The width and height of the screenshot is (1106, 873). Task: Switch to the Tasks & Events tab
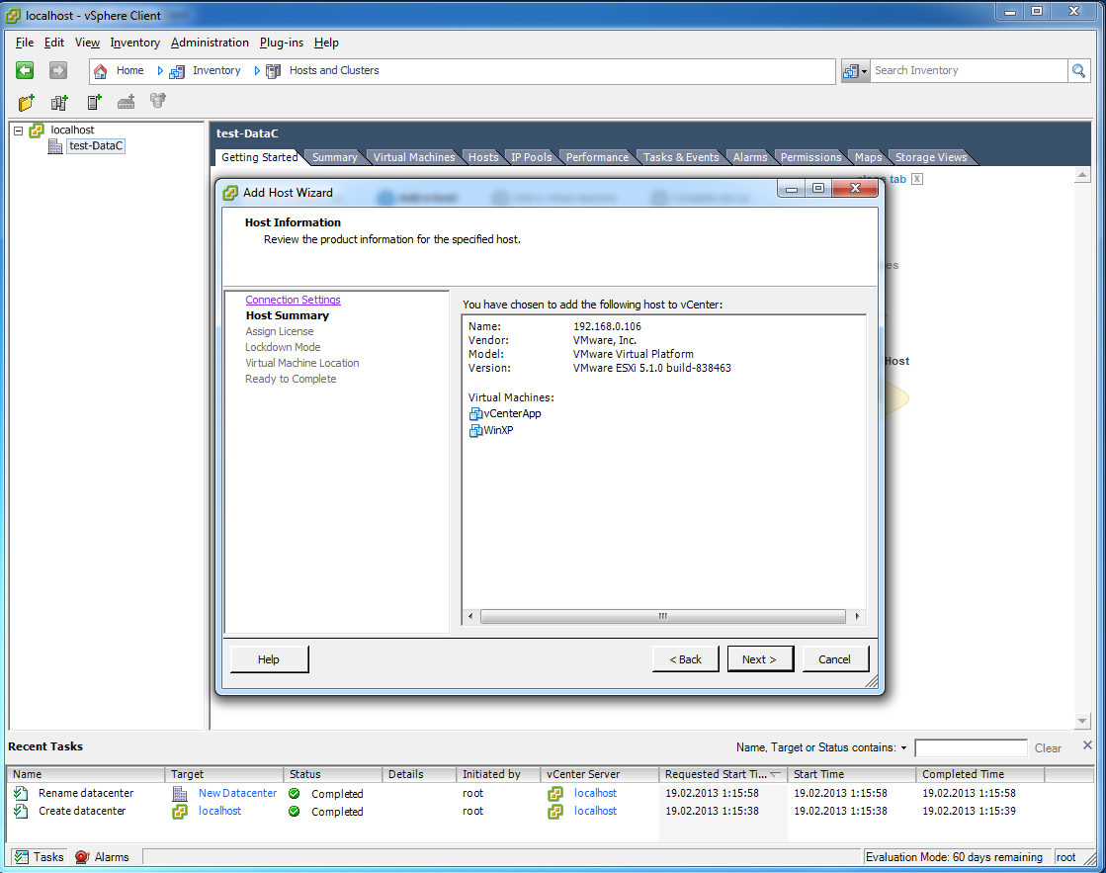[681, 157]
